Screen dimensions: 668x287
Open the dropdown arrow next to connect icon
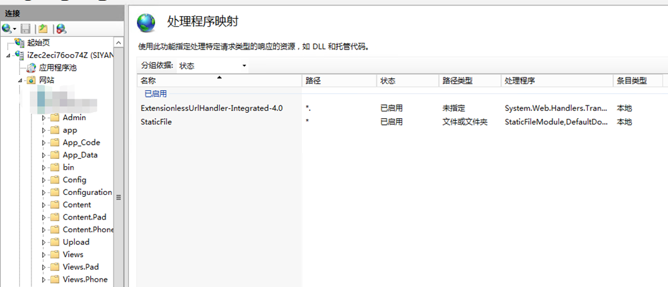coord(15,29)
